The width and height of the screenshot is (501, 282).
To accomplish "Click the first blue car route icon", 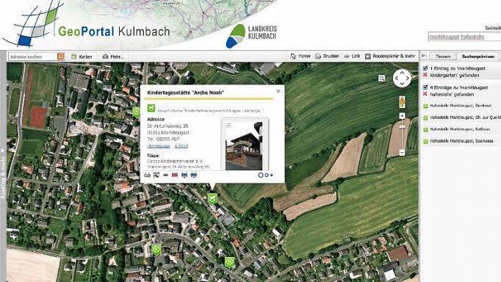I will [184, 175].
